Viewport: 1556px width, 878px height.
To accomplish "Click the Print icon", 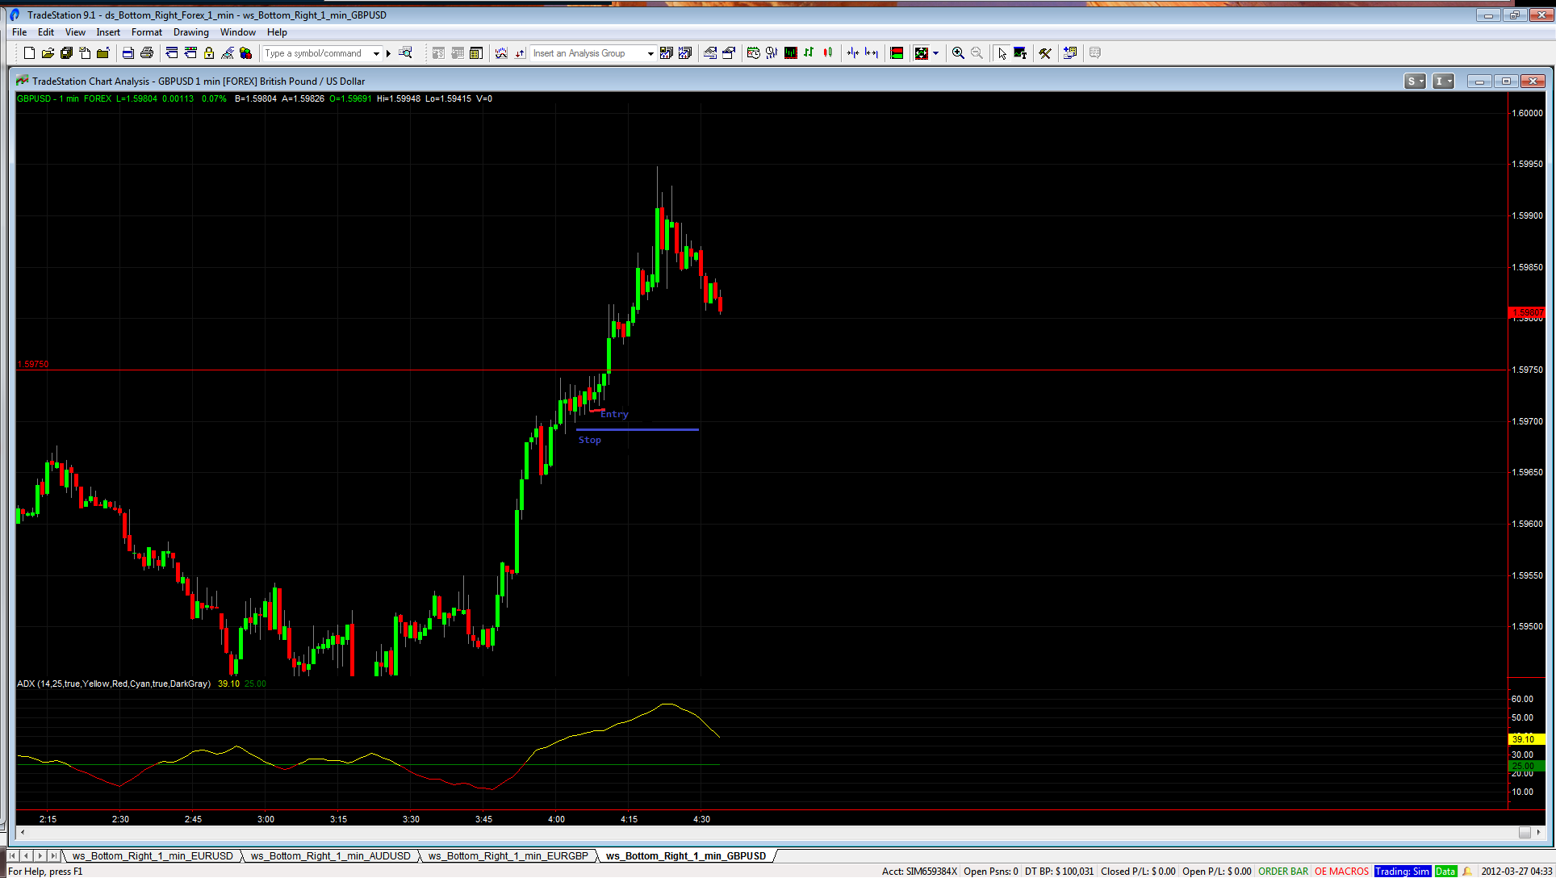I will point(146,53).
